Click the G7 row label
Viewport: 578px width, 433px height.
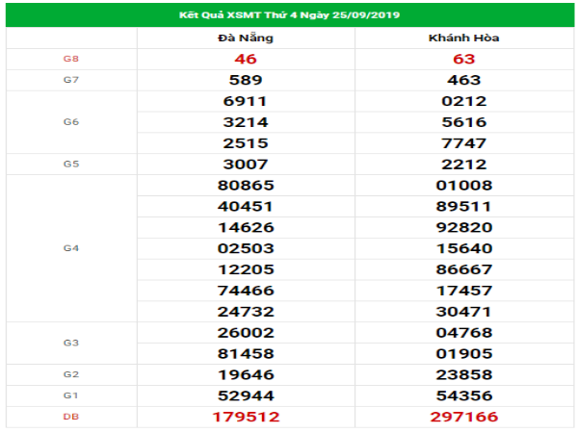(x=71, y=80)
